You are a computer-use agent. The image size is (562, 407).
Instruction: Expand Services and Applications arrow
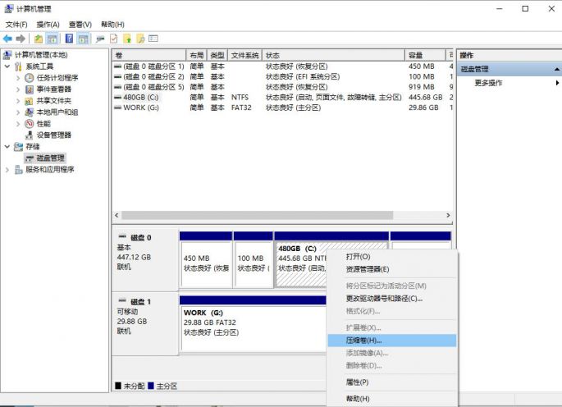point(7,170)
